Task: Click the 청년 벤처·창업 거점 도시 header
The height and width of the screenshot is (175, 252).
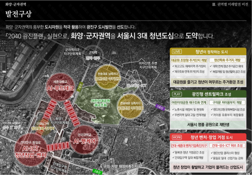Action: (211, 137)
